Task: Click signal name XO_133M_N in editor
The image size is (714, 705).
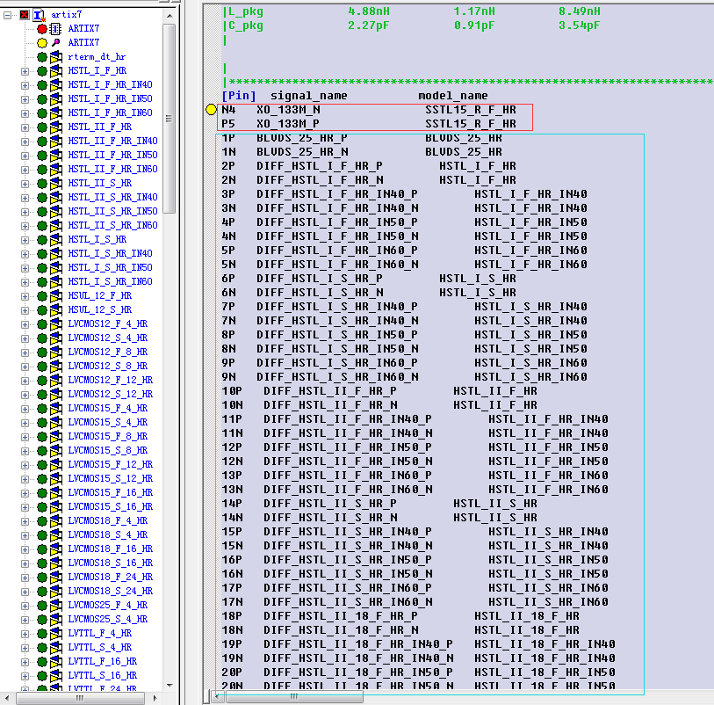Action: (288, 110)
